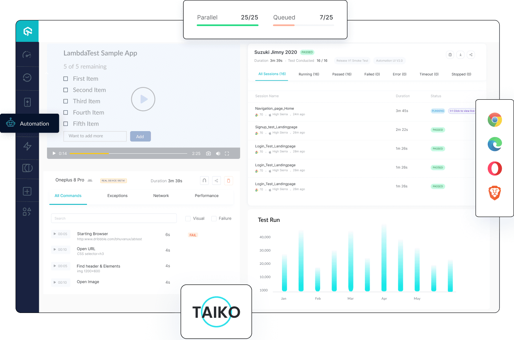Viewport: 514px width, 340px height.
Task: Switch to the Performance tab
Action: coord(206,196)
